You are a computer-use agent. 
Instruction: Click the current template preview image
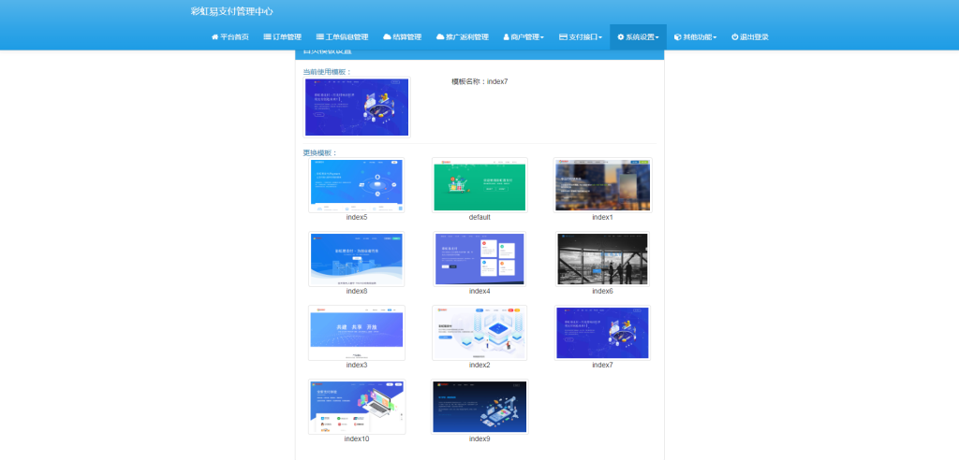click(x=357, y=107)
